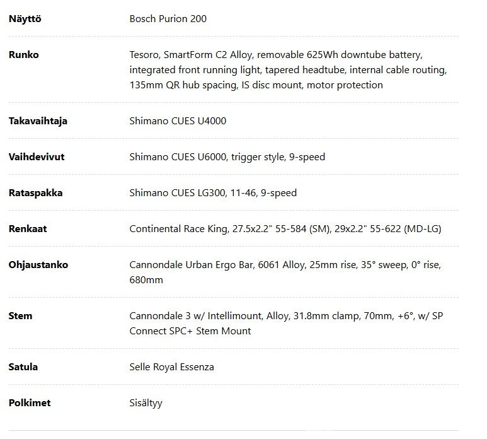Click the Stem label

point(20,316)
